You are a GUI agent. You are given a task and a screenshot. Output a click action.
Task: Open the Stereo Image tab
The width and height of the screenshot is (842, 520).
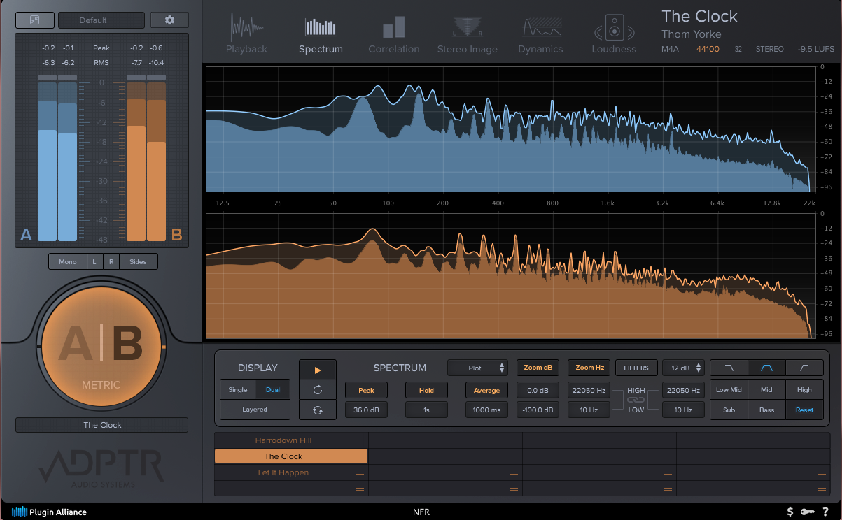pyautogui.click(x=468, y=34)
